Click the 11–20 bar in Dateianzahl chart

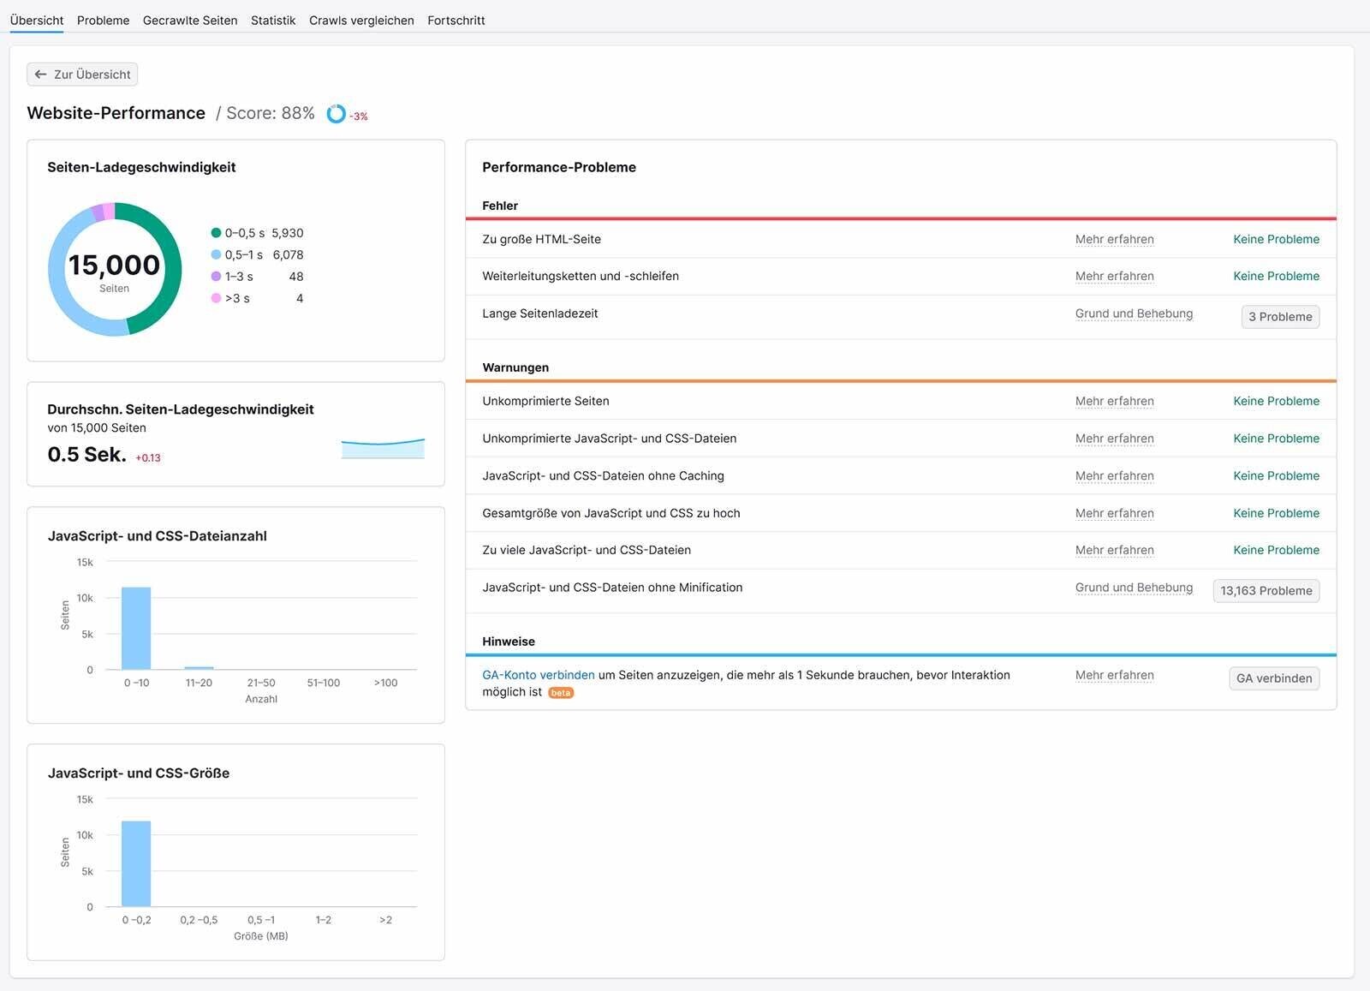[199, 667]
